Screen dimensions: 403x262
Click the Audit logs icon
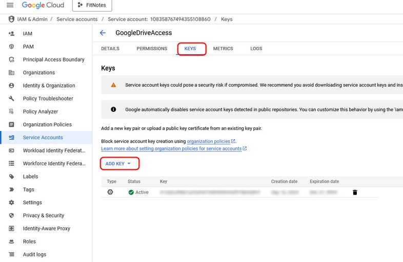tap(12, 254)
